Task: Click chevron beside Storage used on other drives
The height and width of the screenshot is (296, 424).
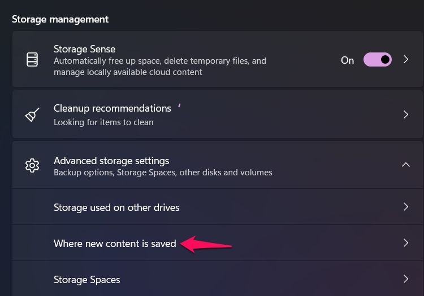Action: (x=405, y=207)
